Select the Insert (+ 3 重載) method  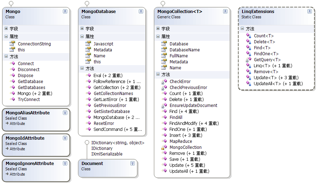[x=186, y=135]
